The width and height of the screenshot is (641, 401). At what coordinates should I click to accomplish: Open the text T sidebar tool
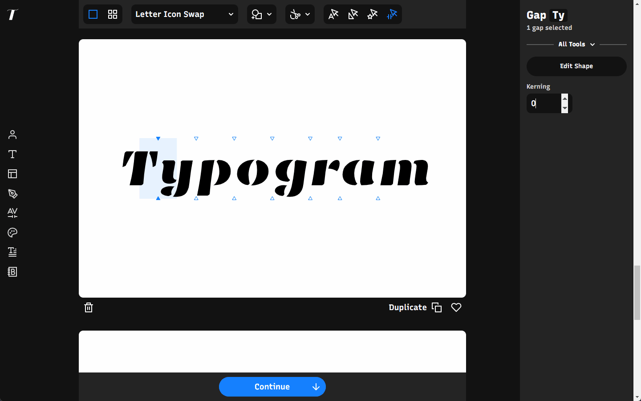click(x=12, y=154)
